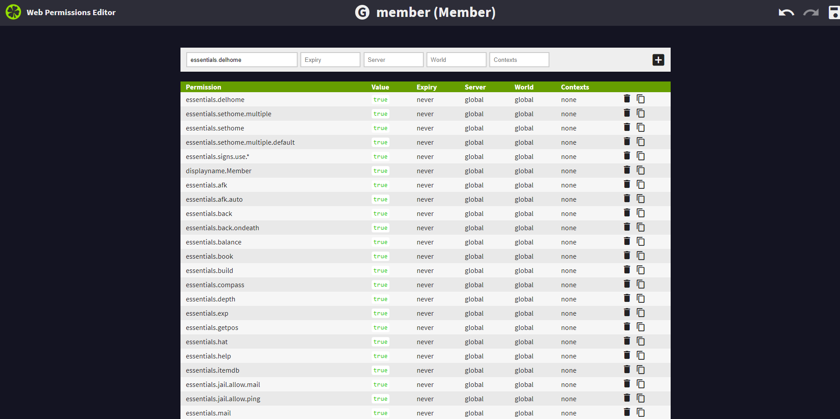This screenshot has height=419, width=840.
Task: Delete the essentials.afk.auto permission
Action: tap(627, 199)
